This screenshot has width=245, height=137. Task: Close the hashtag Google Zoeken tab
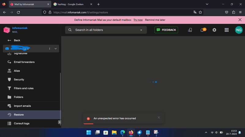91,4
